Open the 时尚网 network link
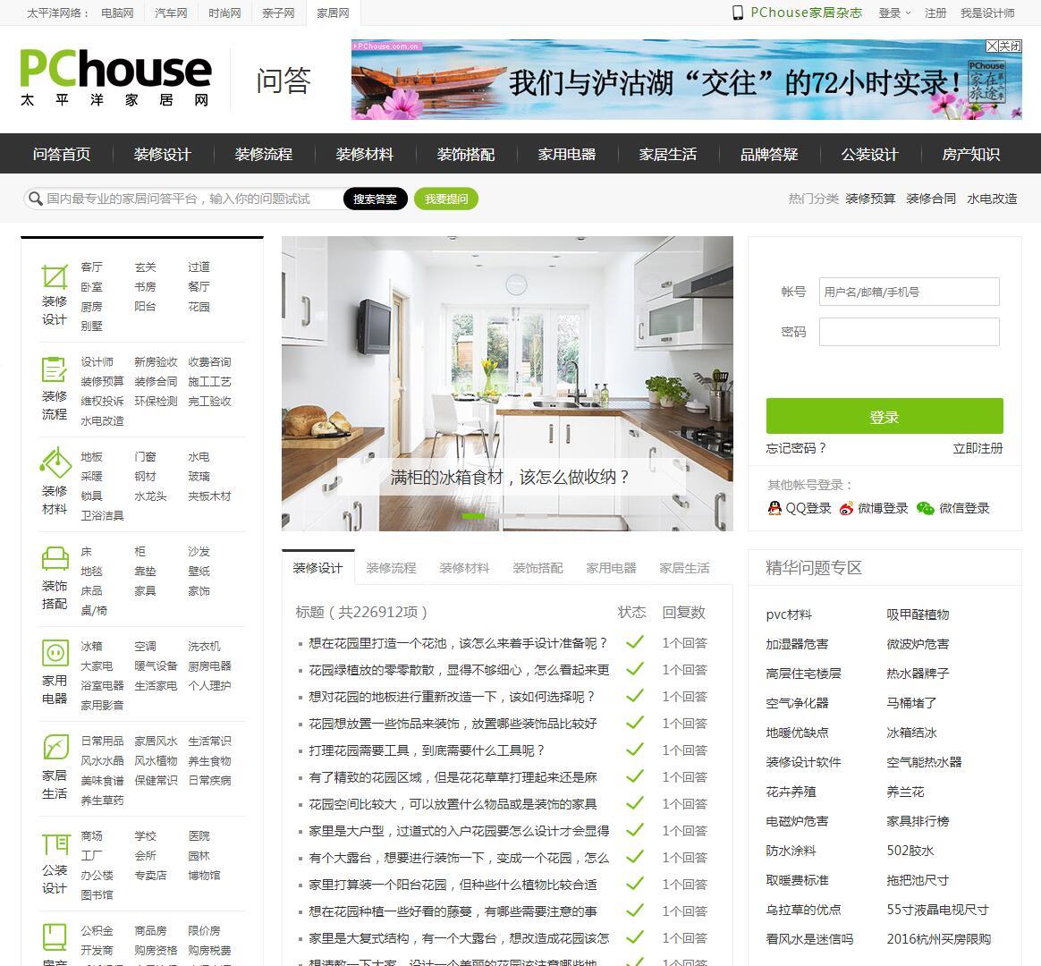The height and width of the screenshot is (966, 1041). coord(224,13)
